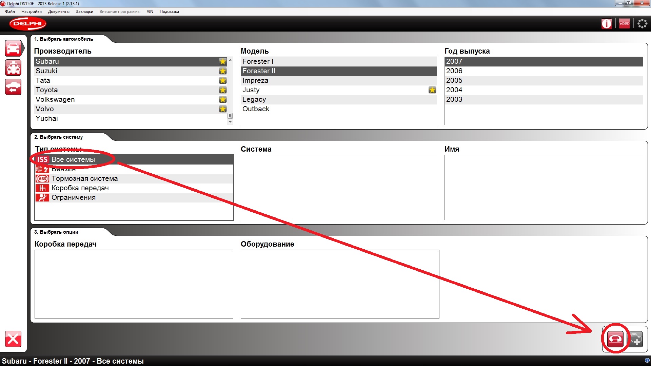Select Toyota manufacturer
This screenshot has height=366, width=651.
(131, 90)
